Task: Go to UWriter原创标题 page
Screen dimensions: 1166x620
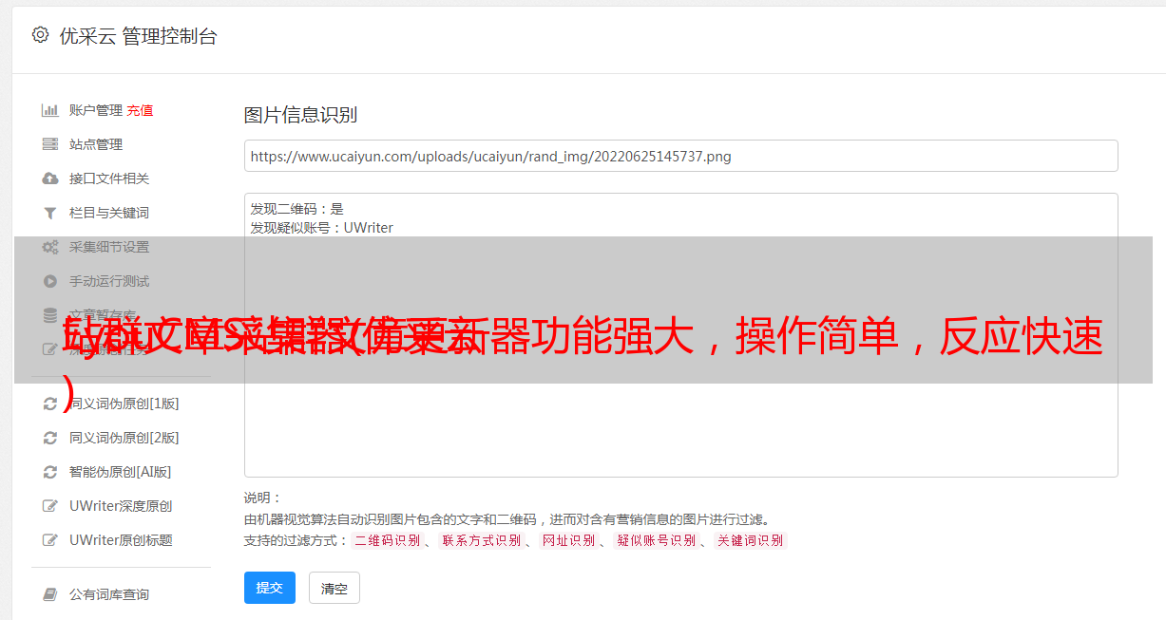Action: coord(121,540)
